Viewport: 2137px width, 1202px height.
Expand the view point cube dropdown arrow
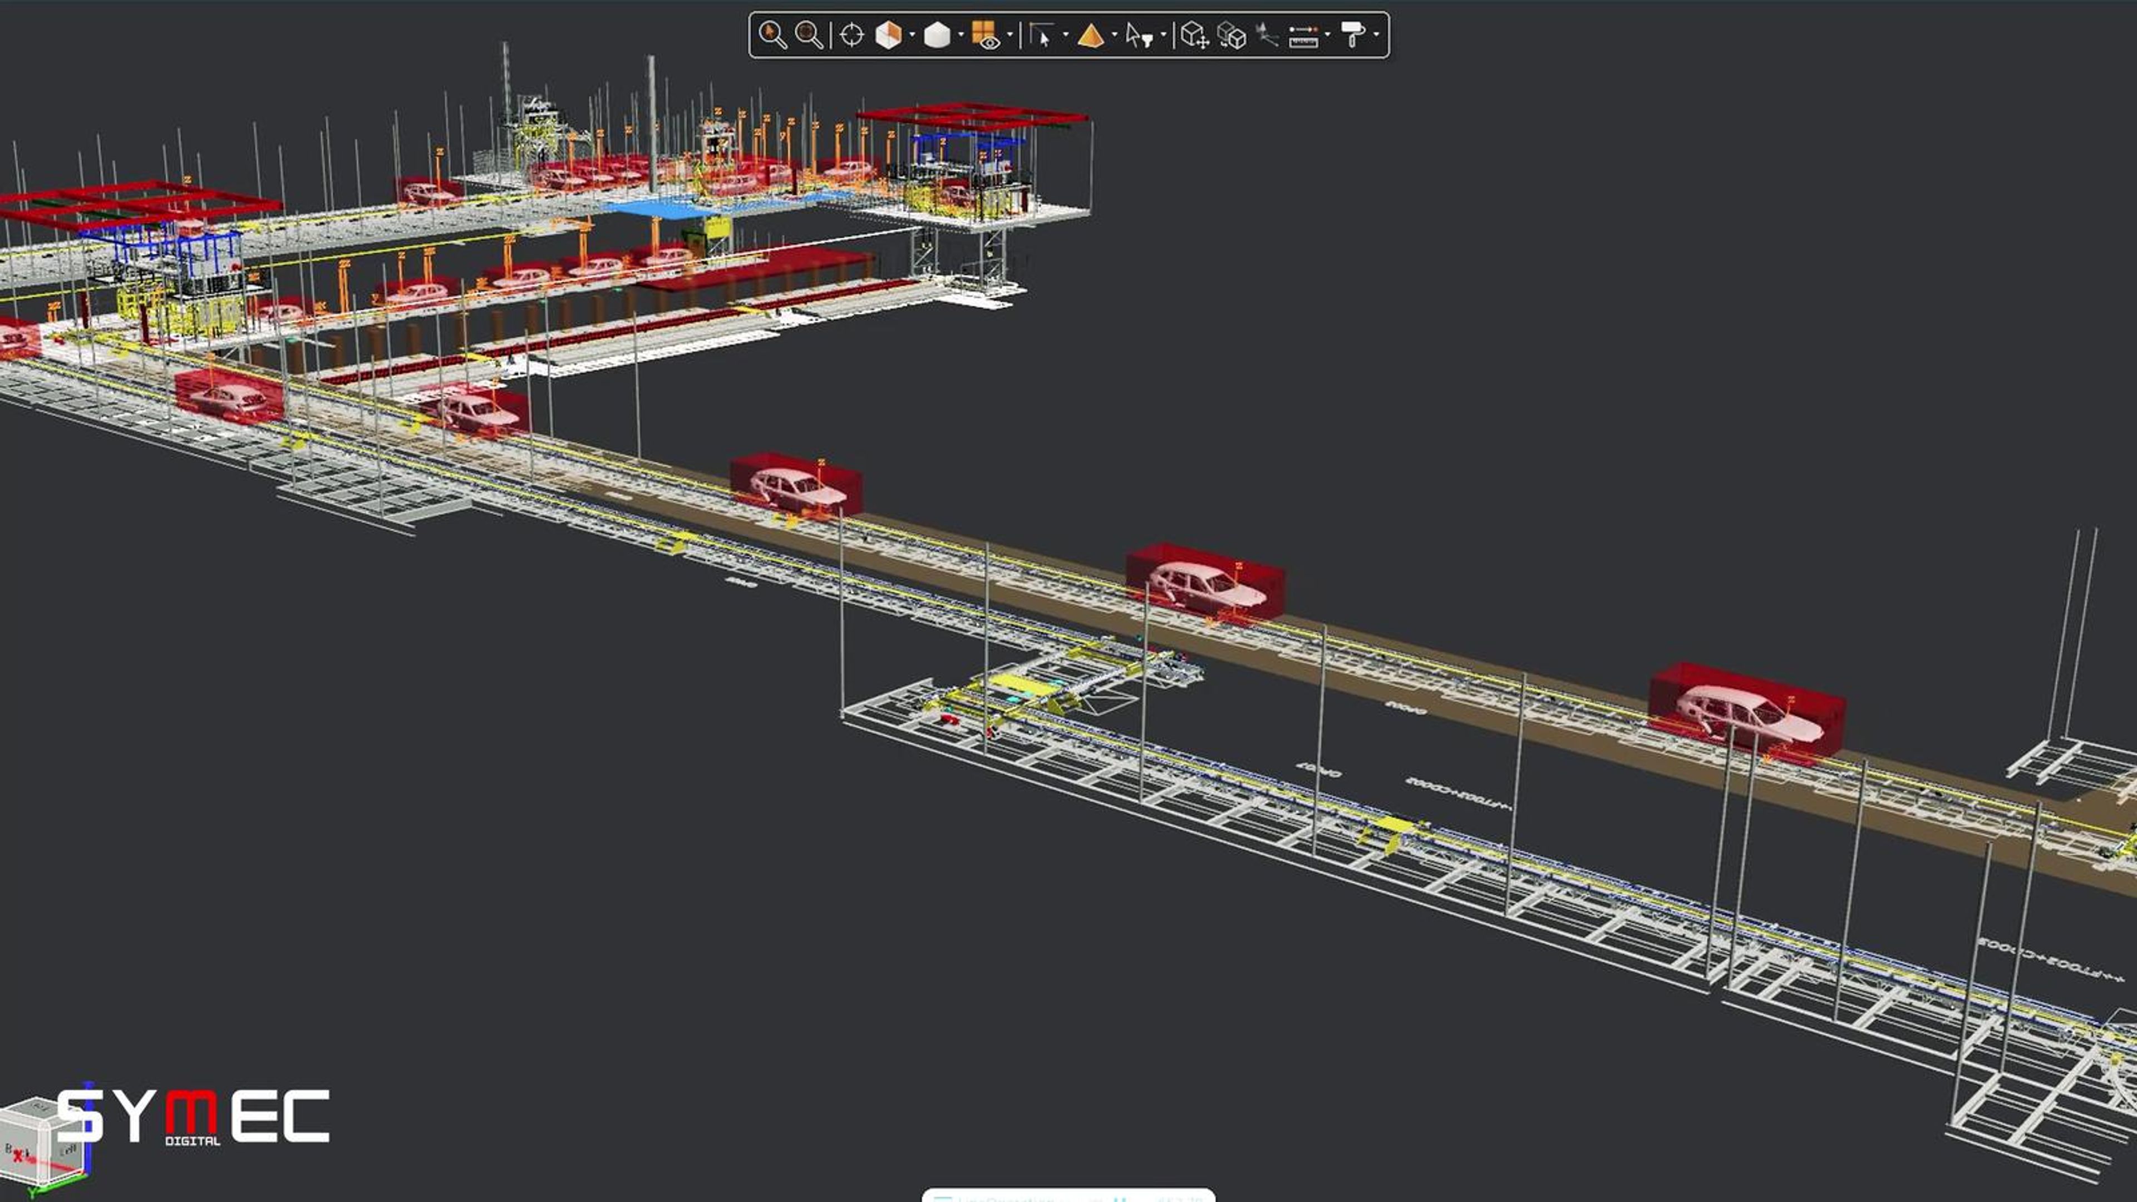913,35
